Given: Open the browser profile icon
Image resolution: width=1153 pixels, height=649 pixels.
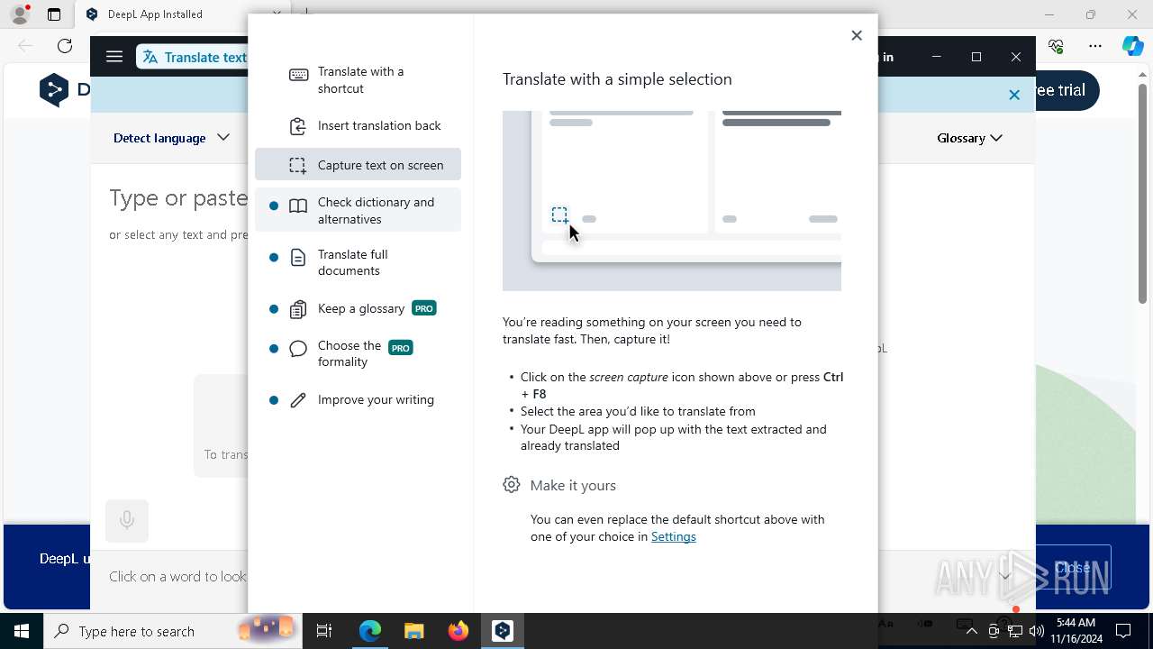Looking at the screenshot, I should click(20, 14).
